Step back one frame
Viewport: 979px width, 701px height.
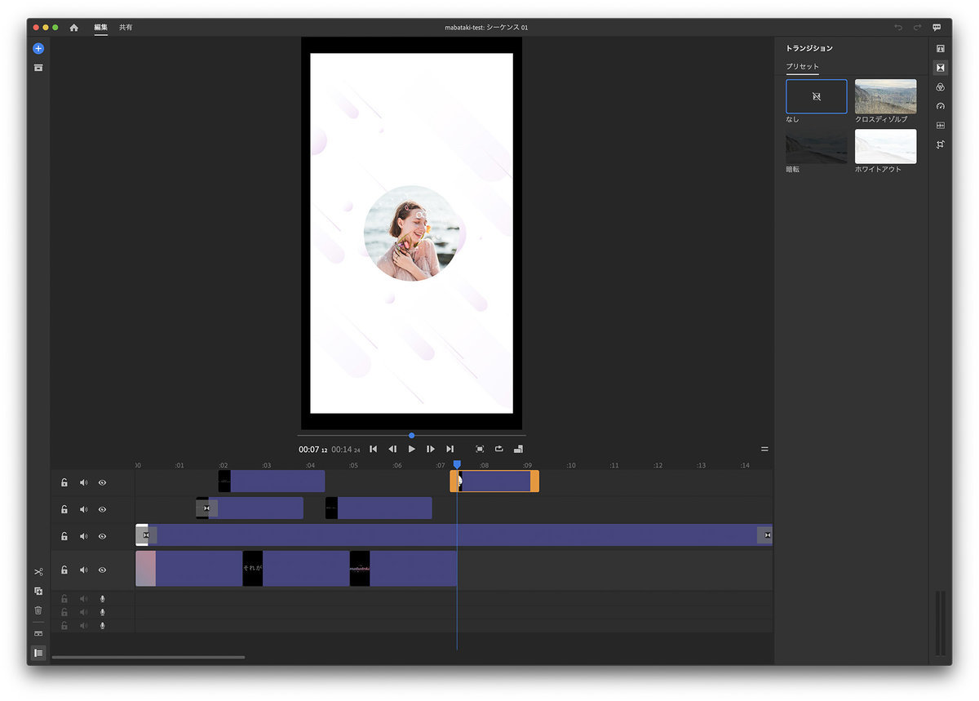pyautogui.click(x=392, y=449)
